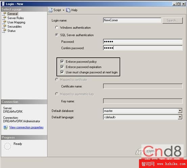Click the DREAMWORK\Administrator connection text
The width and height of the screenshot is (187, 168).
pyautogui.click(x=22, y=121)
